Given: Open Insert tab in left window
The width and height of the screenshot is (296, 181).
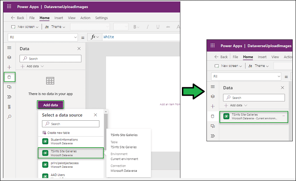Looking at the screenshot, I should [x=59, y=18].
